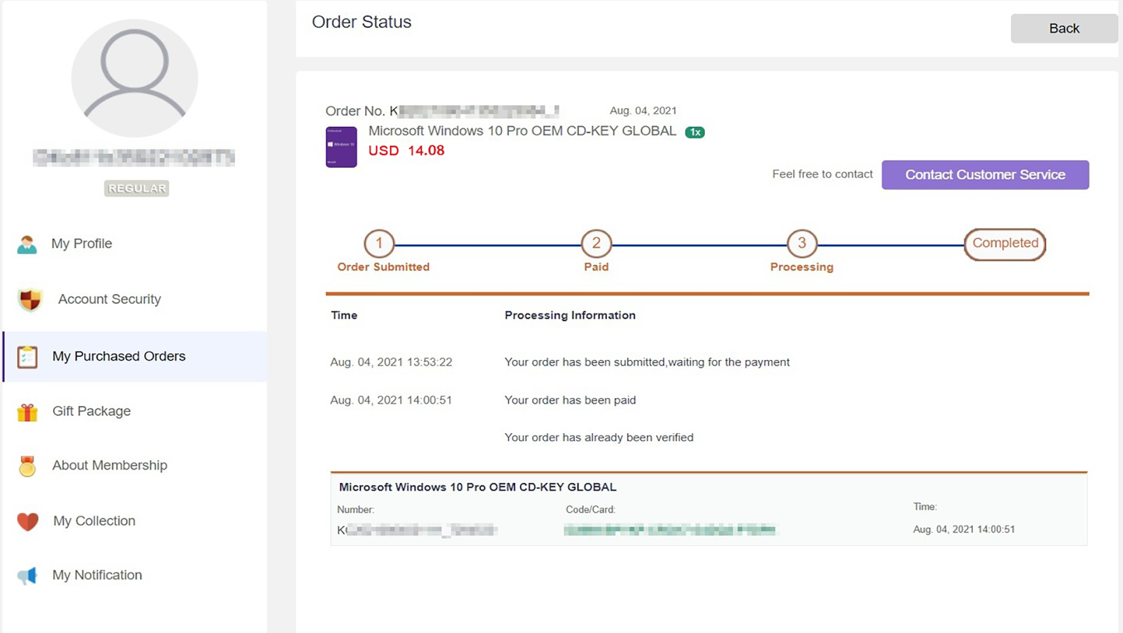Click step 2 Paid circle

coord(596,244)
